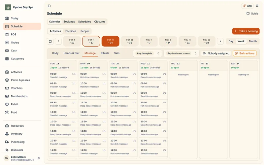Click the Ask assistant sparkle button
Image resolution: width=264 pixels, height=165 pixels.
coord(247,6)
